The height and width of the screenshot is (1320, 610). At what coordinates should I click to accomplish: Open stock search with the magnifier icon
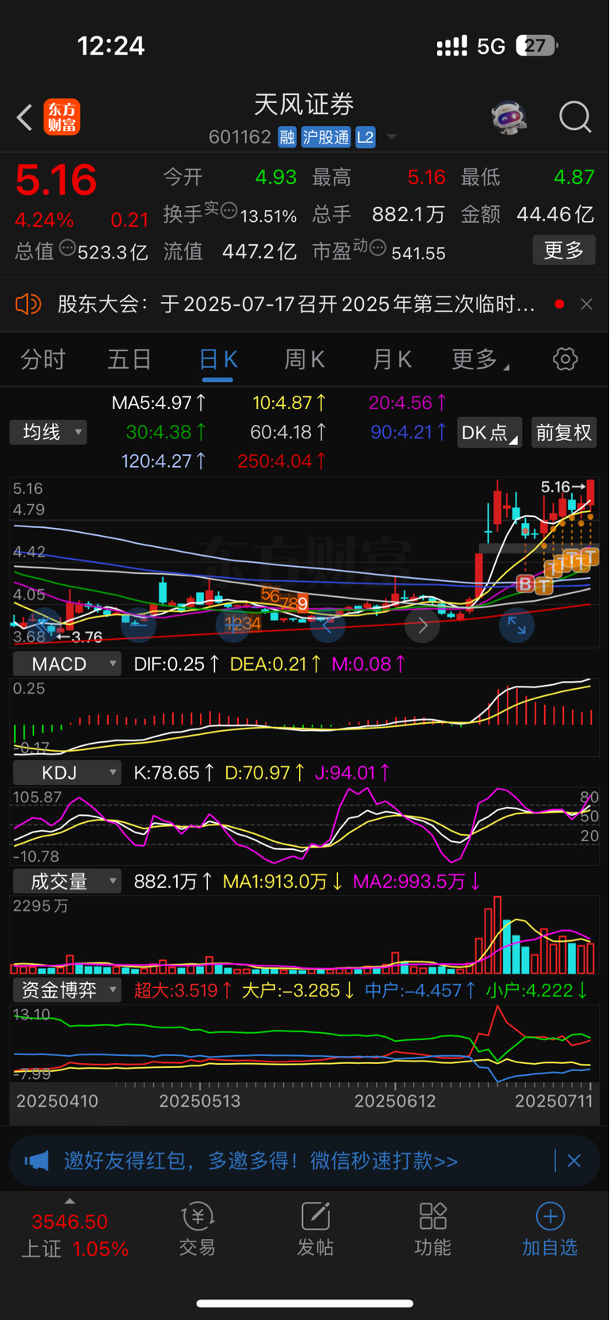pos(575,117)
